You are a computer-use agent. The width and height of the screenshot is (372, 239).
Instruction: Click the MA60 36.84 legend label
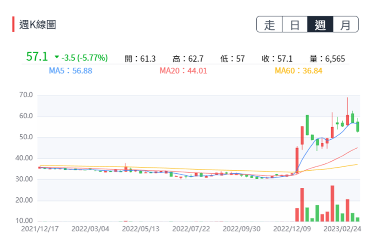click(x=298, y=70)
